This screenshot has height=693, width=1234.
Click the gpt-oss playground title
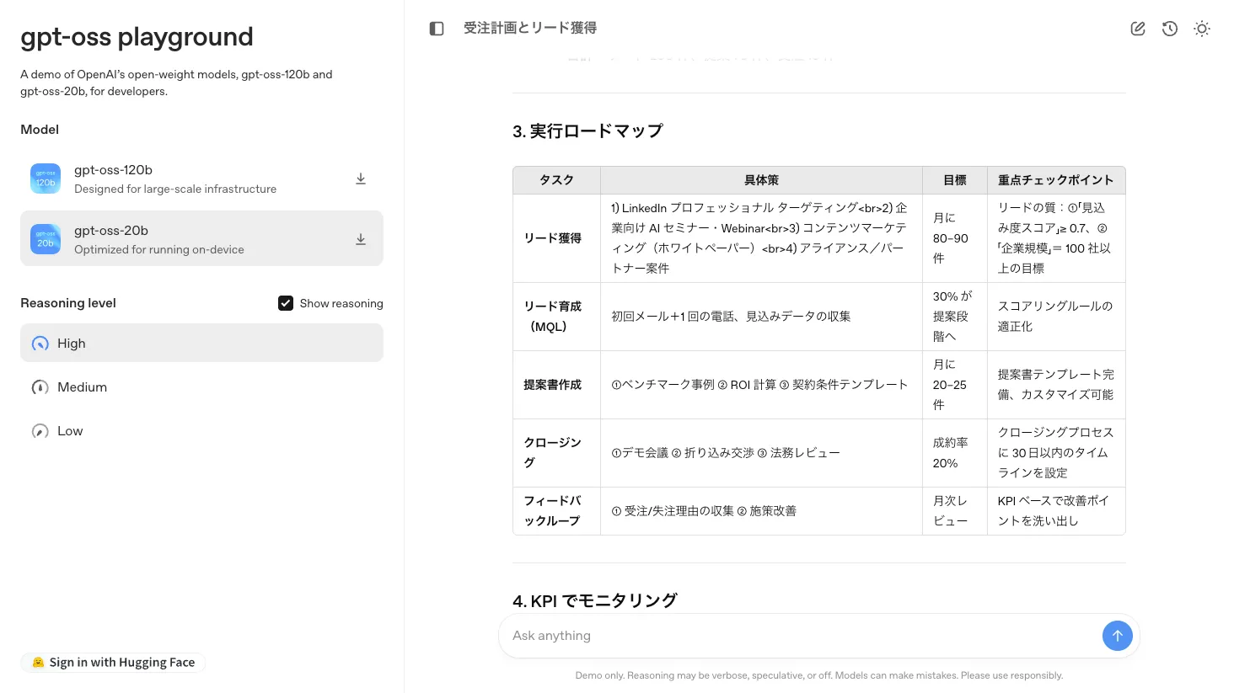(x=137, y=37)
